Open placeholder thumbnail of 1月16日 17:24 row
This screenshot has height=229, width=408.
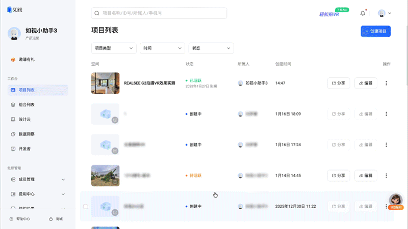[x=106, y=145]
